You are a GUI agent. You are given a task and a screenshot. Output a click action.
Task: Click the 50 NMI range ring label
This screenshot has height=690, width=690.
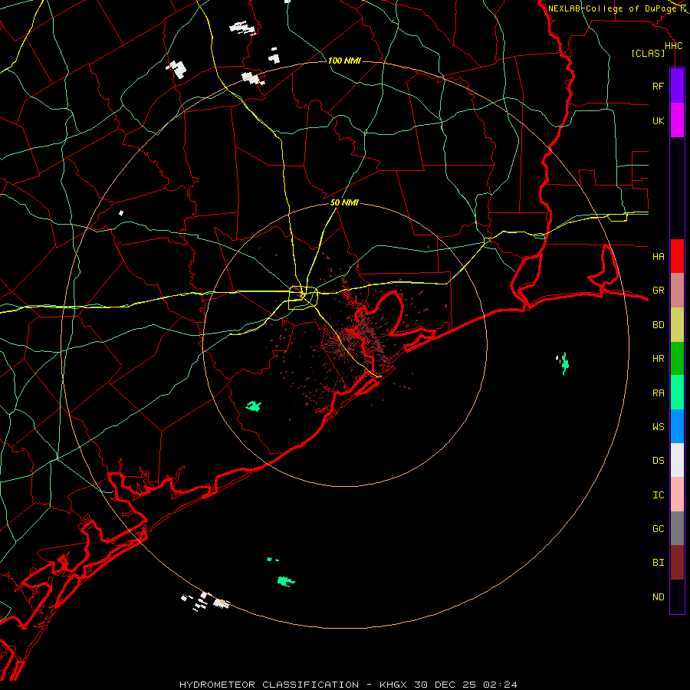tap(344, 202)
